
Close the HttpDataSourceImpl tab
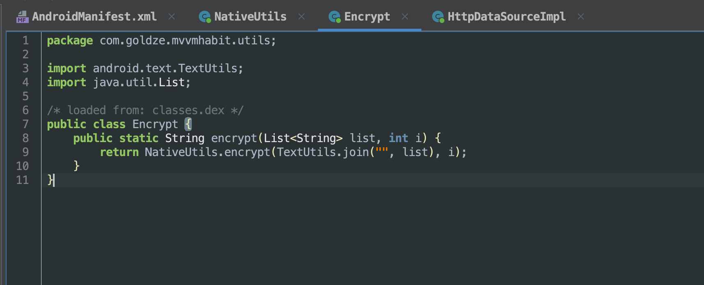pyautogui.click(x=580, y=17)
